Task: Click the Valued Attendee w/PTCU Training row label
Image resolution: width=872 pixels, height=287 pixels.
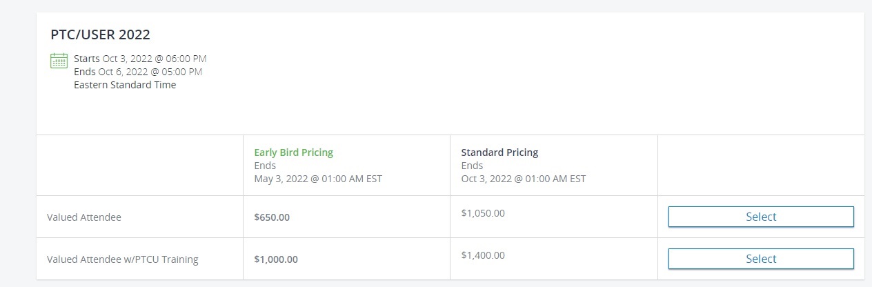Action: (x=123, y=259)
